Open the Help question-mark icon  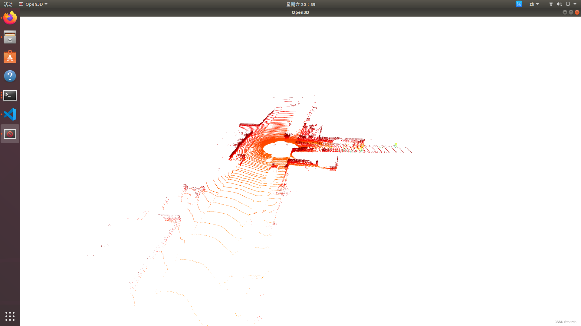10,76
